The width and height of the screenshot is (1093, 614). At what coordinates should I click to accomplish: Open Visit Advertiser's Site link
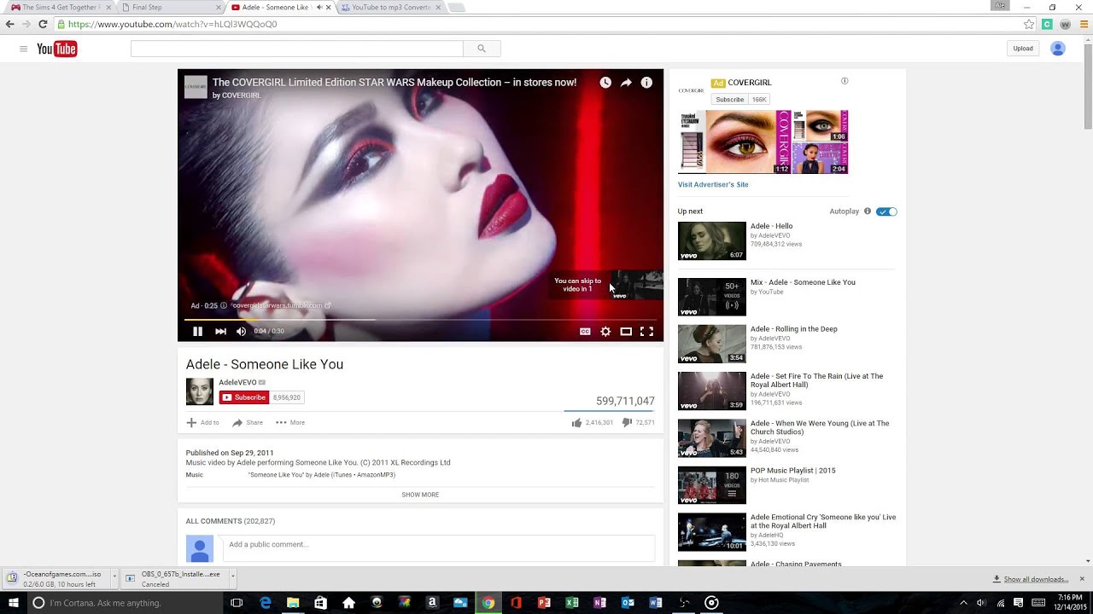(x=713, y=184)
